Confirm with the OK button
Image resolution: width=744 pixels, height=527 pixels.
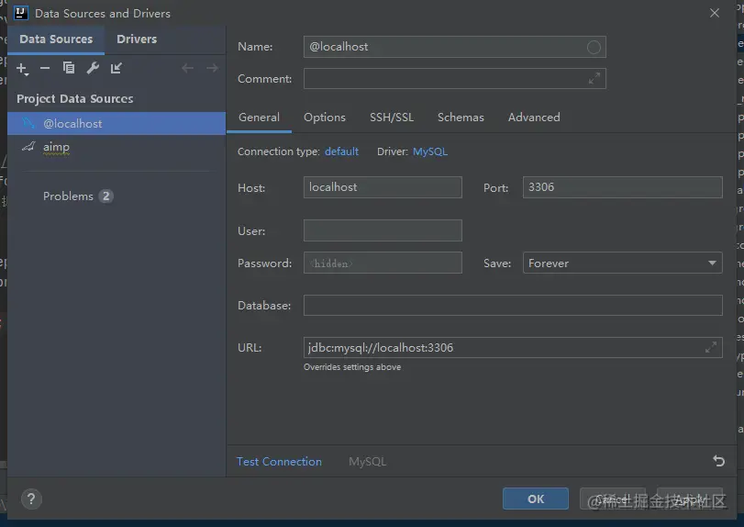tap(536, 499)
